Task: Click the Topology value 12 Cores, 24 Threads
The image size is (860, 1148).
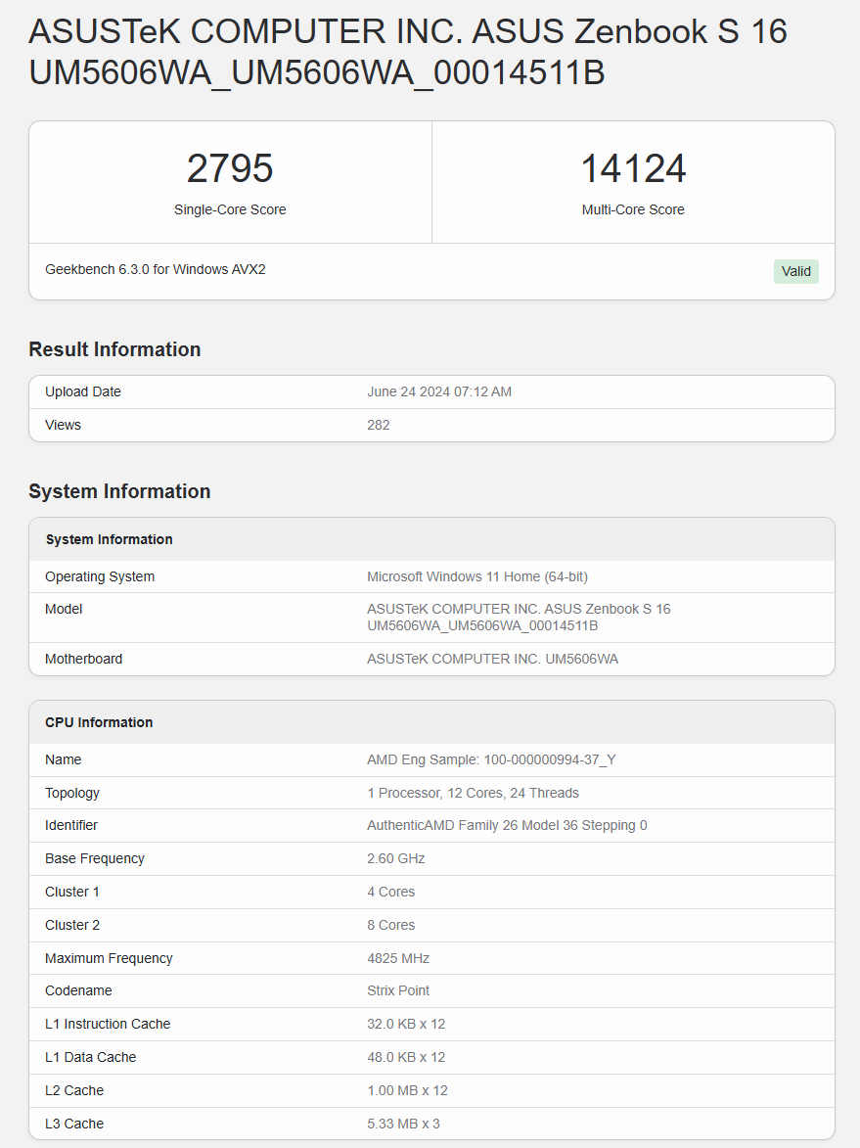Action: point(473,793)
